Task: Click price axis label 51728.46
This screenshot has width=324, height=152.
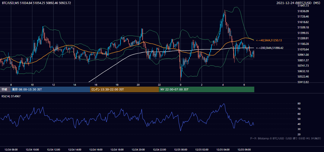Action: [x=303, y=16]
